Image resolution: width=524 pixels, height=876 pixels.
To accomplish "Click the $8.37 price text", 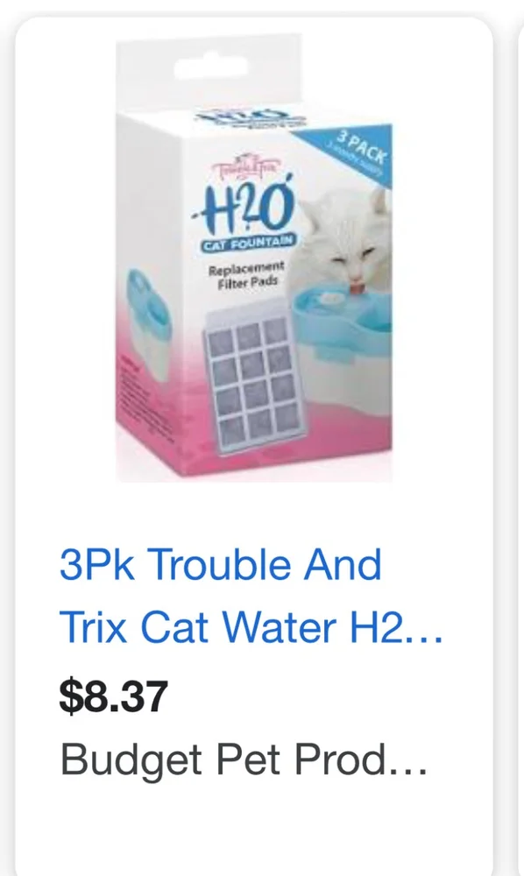I will click(113, 696).
